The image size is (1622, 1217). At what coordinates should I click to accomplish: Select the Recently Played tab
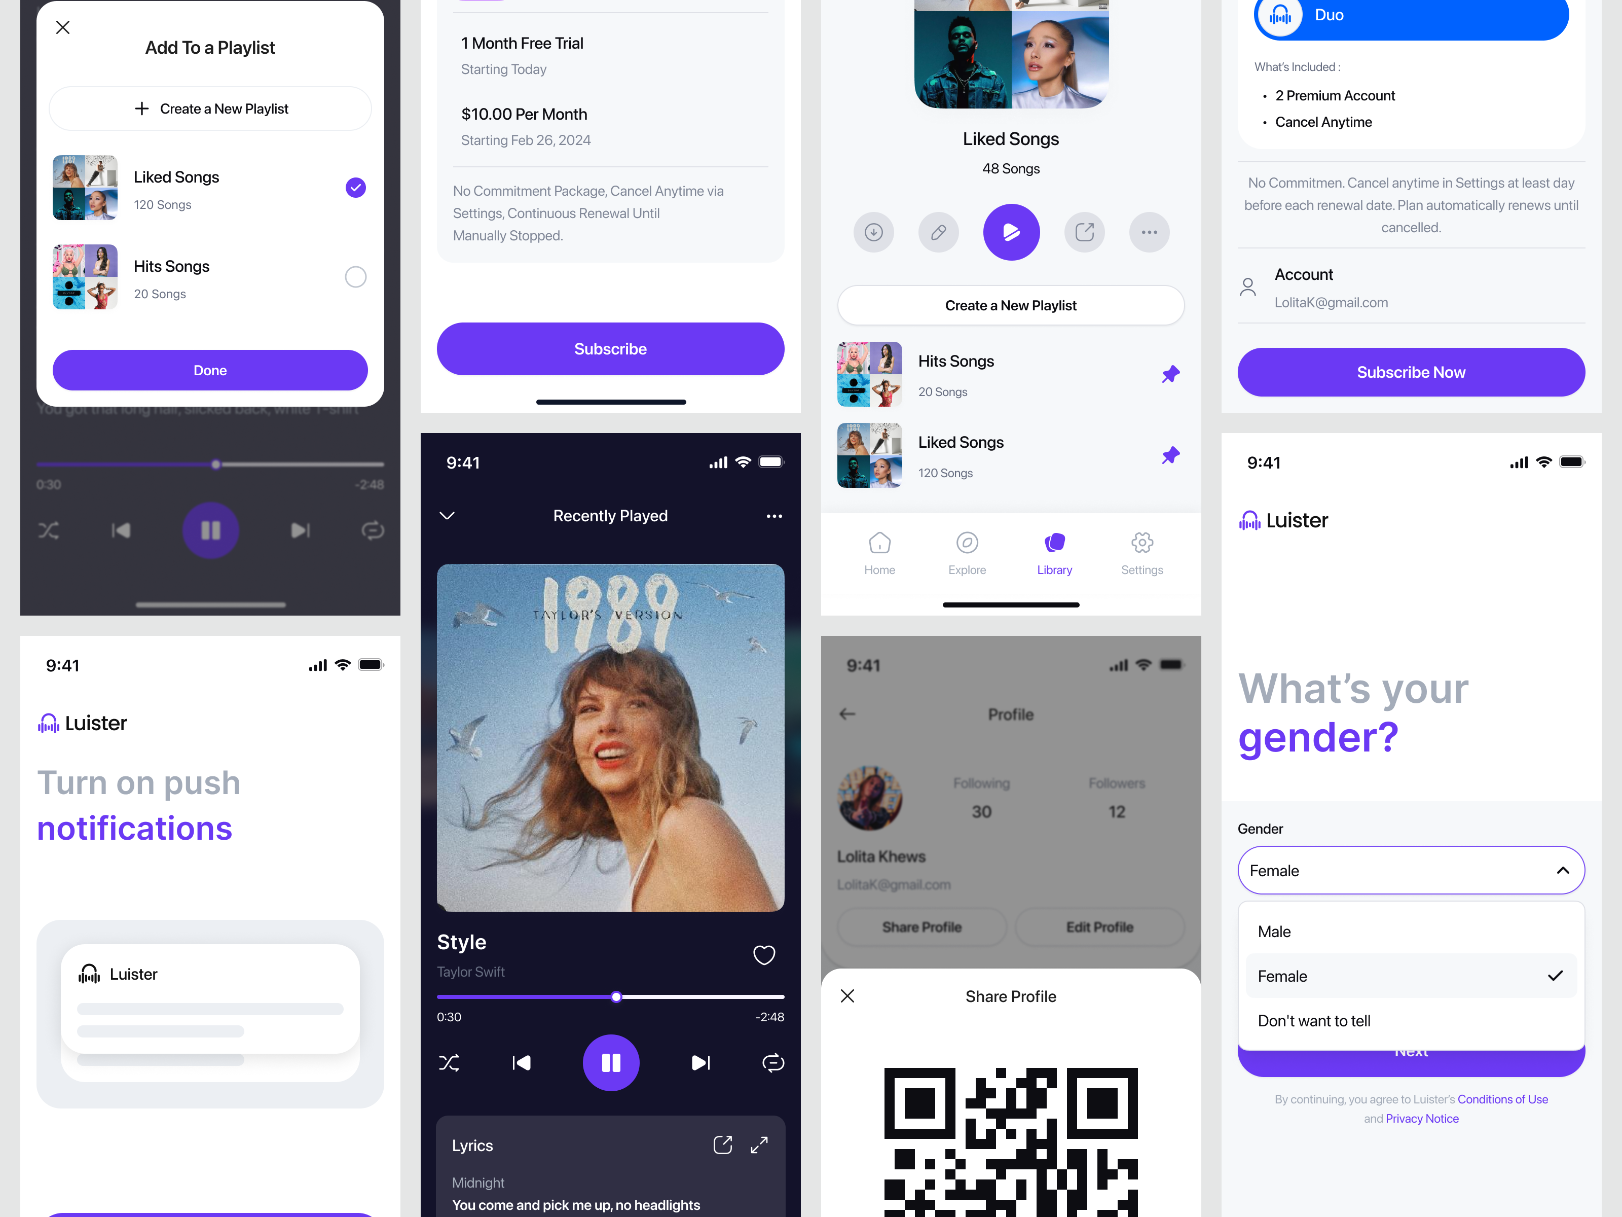[609, 515]
